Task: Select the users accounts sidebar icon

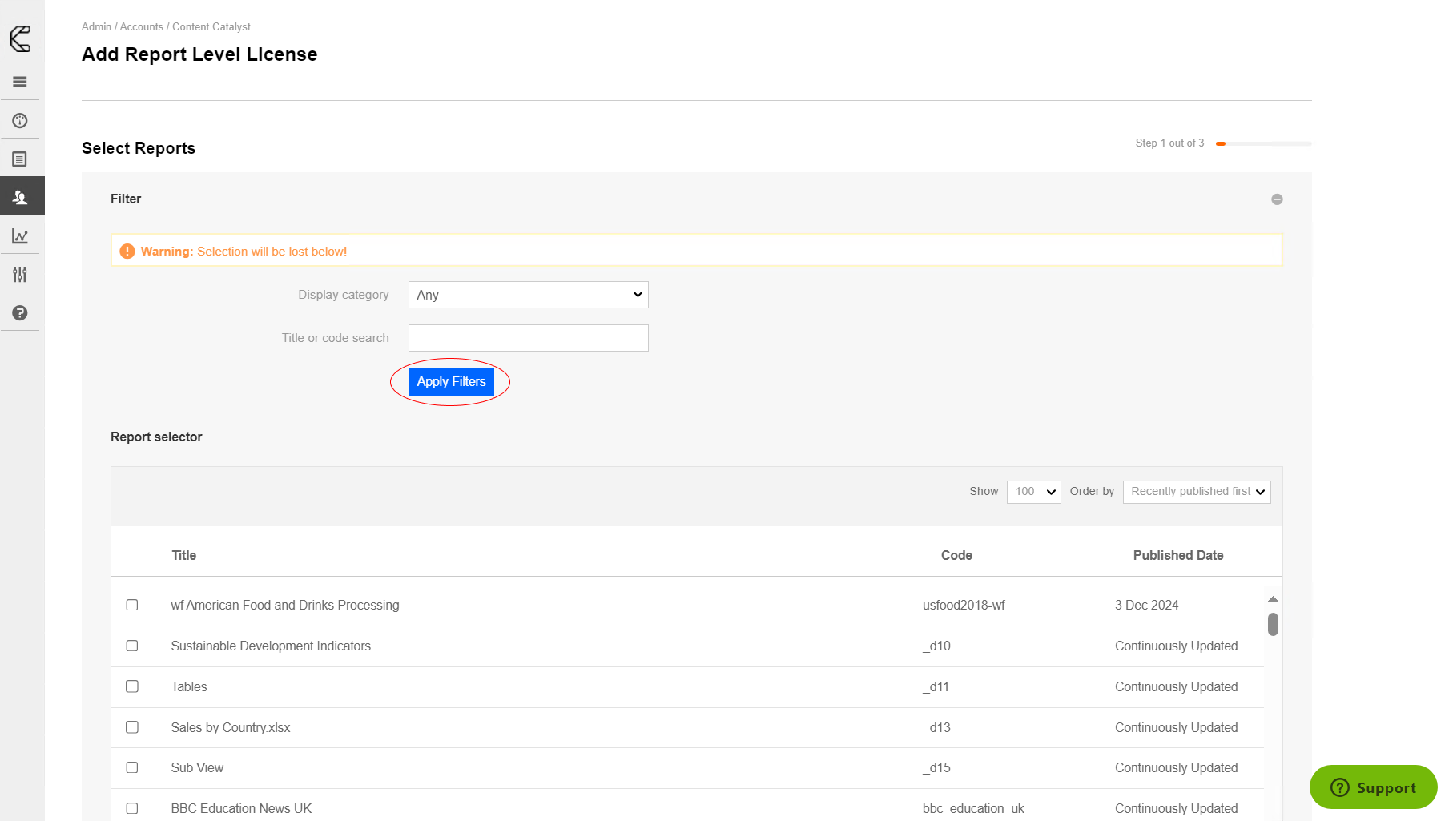Action: point(21,197)
